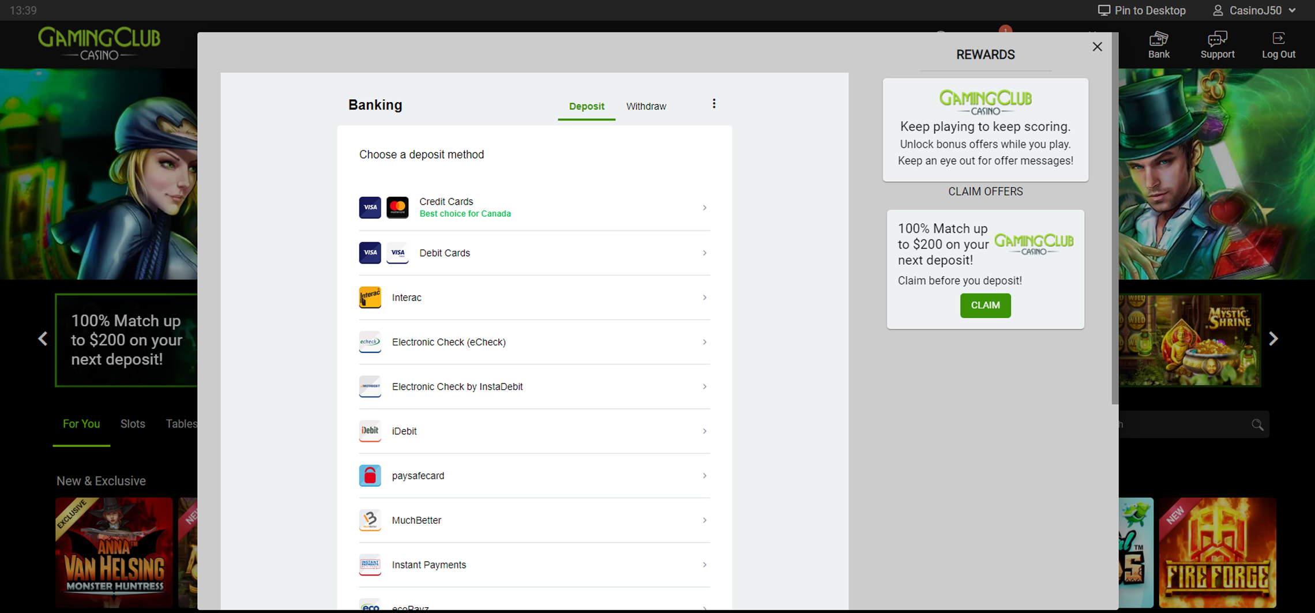Click the Instant Payments logo icon
Image resolution: width=1315 pixels, height=613 pixels.
(x=370, y=565)
